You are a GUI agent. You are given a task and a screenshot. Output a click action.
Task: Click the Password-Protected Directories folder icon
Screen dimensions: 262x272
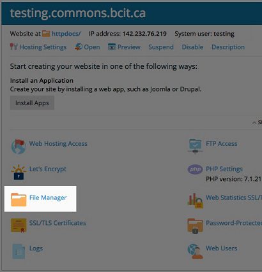195,226
